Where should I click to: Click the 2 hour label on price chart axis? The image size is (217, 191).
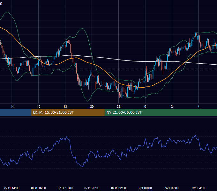tap(172, 107)
